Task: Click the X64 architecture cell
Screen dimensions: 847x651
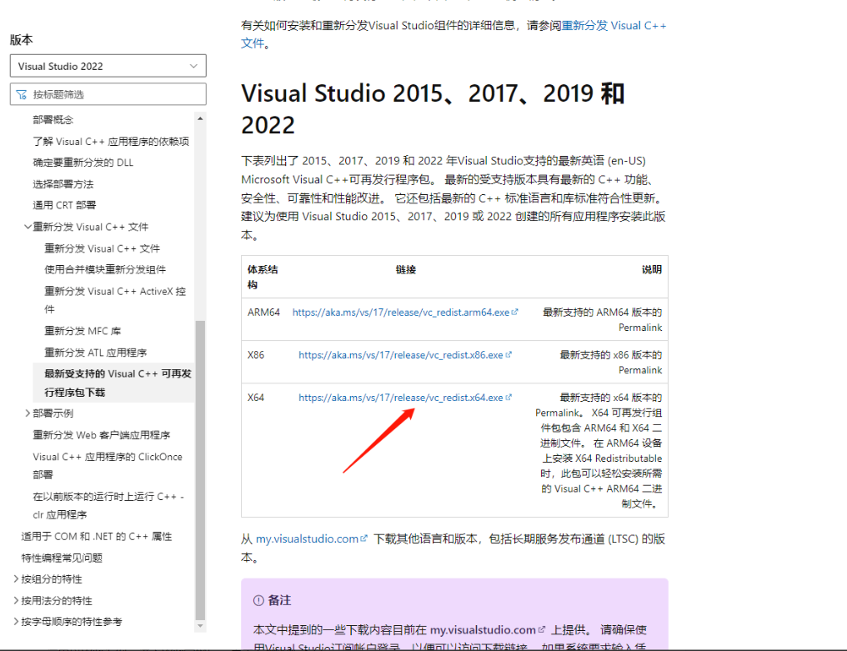Action: (x=255, y=398)
